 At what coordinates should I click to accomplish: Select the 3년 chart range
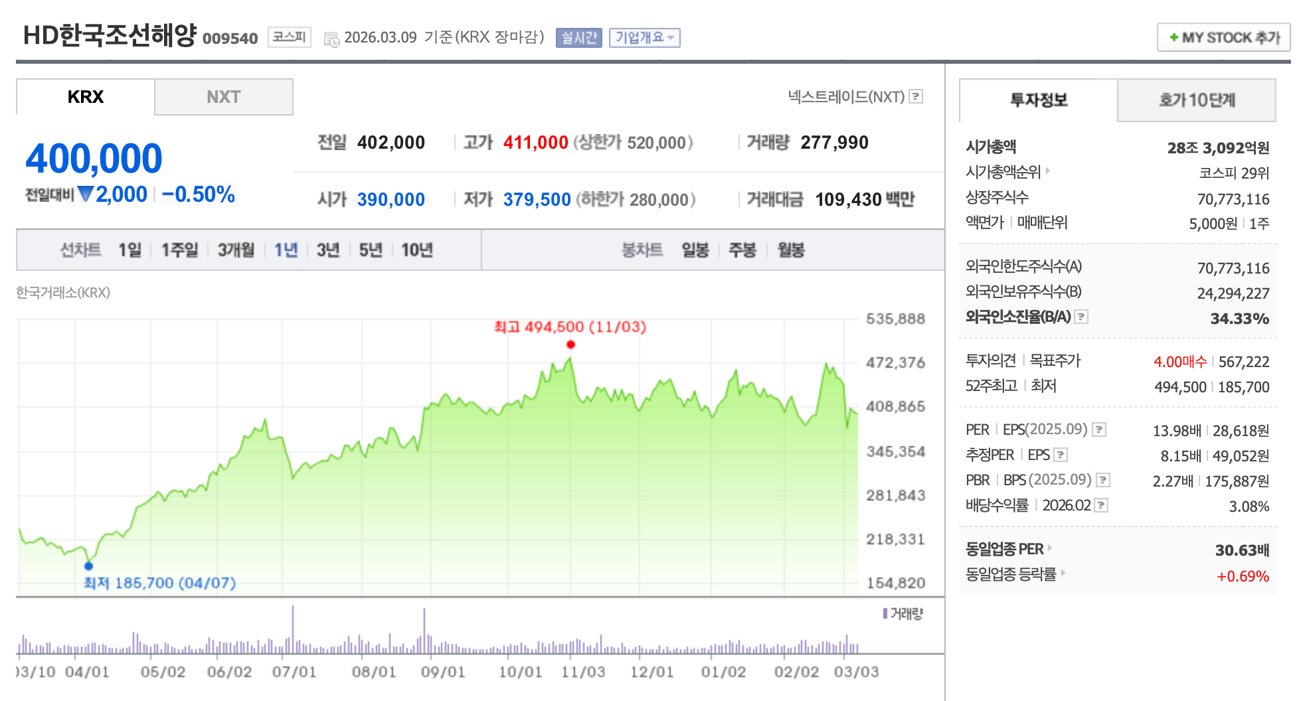[x=328, y=250]
